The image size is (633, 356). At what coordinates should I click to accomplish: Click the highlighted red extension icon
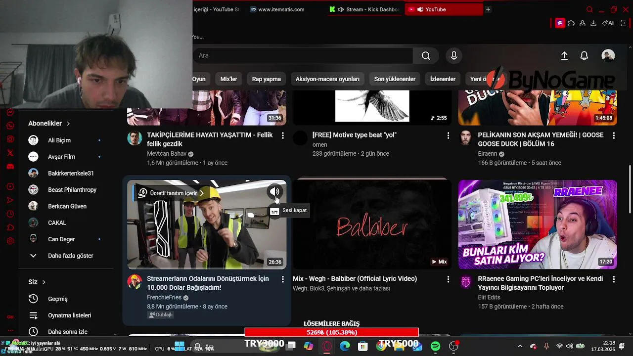560,23
